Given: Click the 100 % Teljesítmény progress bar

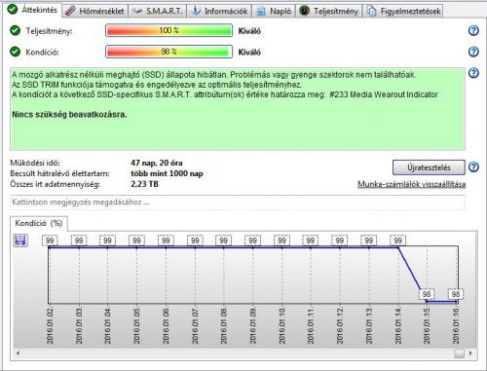Looking at the screenshot, I should [169, 31].
